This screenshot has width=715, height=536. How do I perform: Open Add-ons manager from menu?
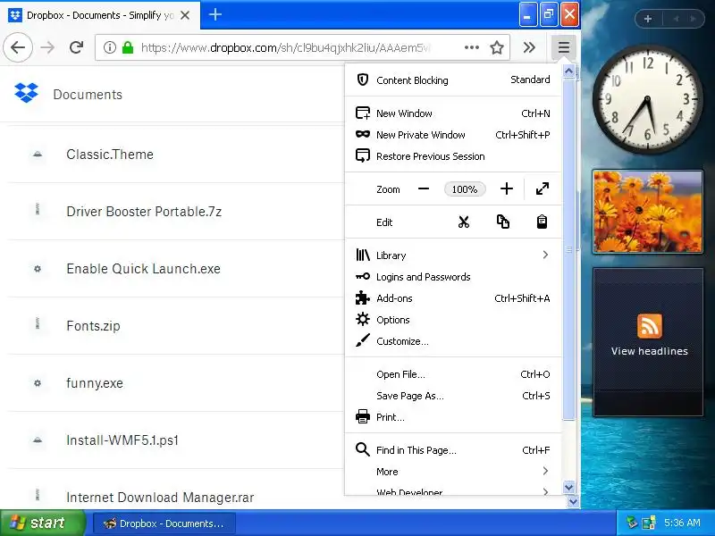point(453,298)
